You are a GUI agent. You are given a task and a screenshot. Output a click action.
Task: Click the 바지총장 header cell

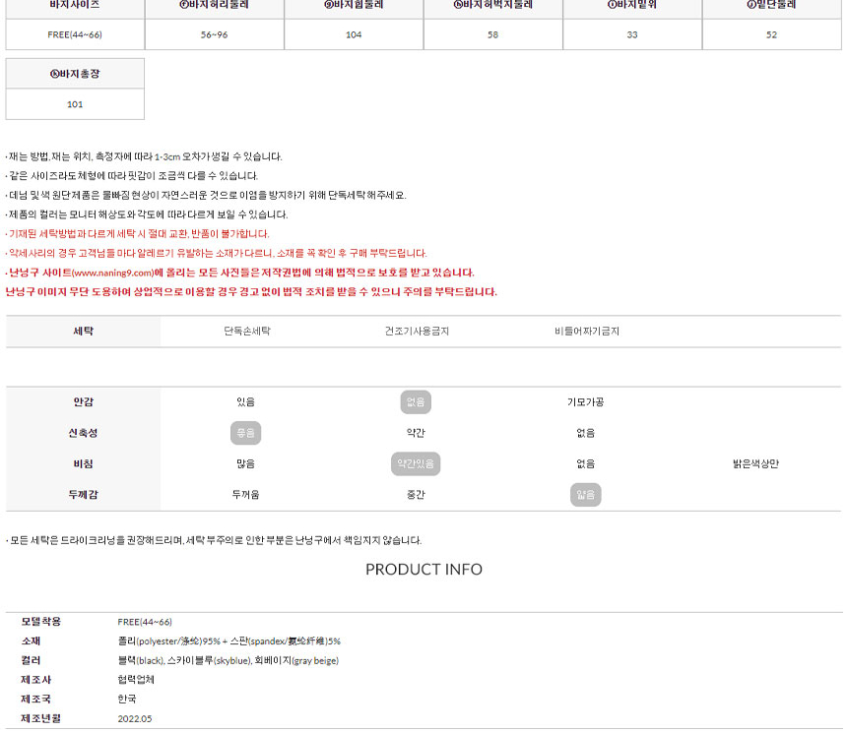75,75
